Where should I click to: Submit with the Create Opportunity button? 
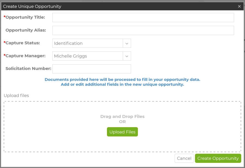(x=218, y=158)
